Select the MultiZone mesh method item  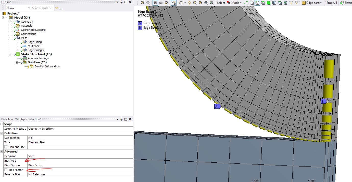point(33,46)
